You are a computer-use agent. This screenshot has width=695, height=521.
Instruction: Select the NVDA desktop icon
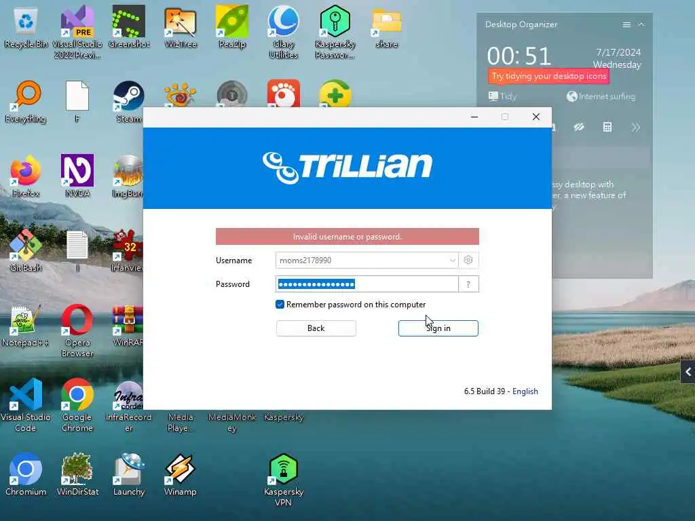click(77, 176)
